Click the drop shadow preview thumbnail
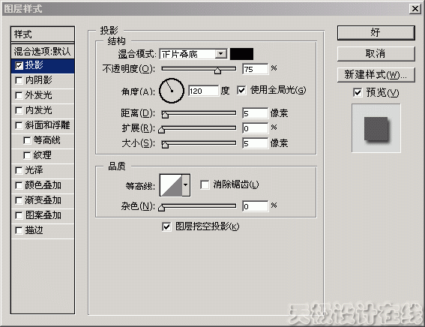Viewport: 425px width, 327px height. pyautogui.click(x=376, y=128)
